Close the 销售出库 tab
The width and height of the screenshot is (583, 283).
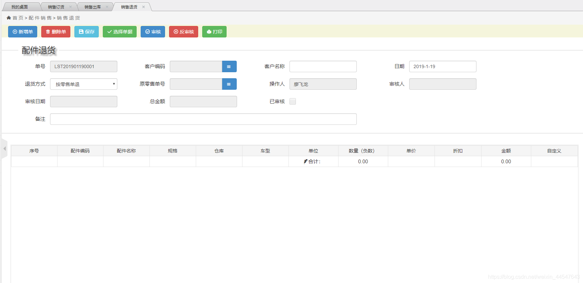click(107, 7)
